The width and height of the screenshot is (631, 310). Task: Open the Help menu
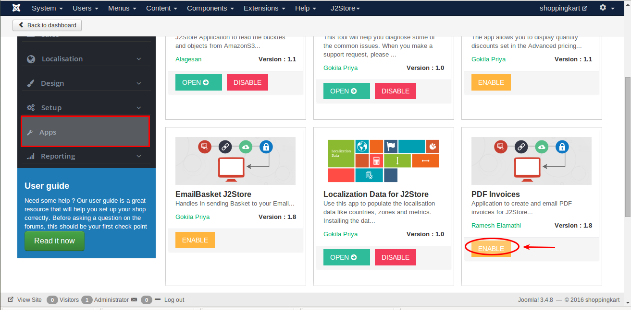306,8
